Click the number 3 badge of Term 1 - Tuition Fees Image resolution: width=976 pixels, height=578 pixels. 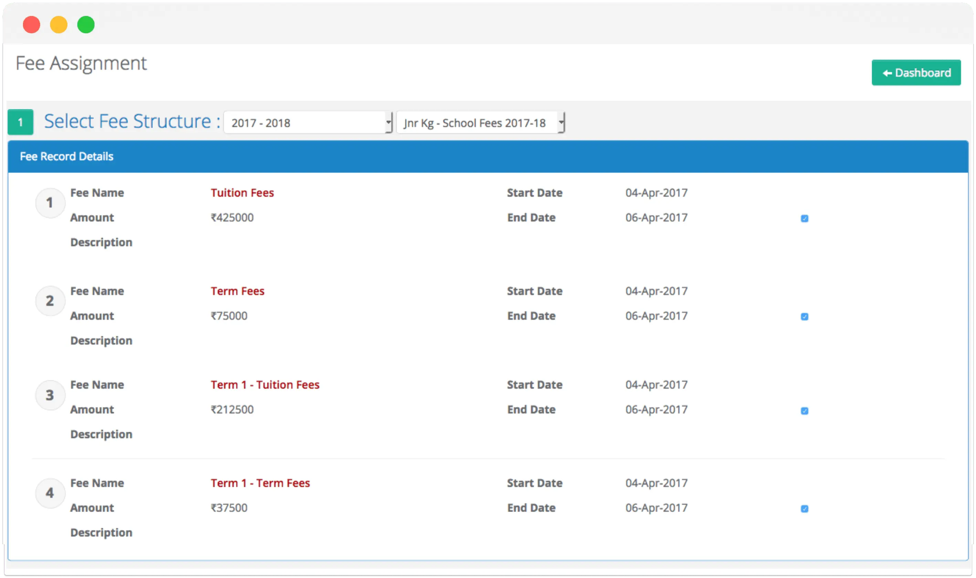[x=50, y=395]
